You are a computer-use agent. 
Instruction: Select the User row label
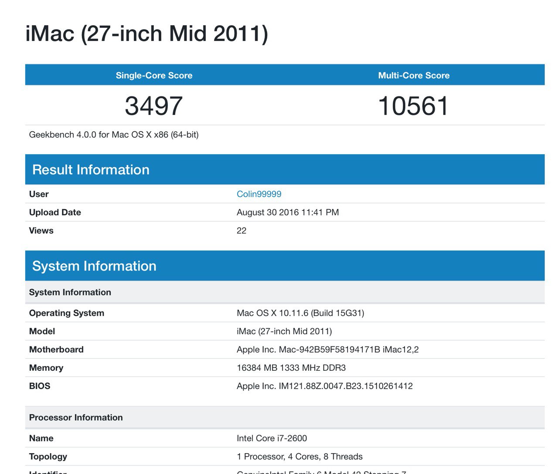coord(39,194)
